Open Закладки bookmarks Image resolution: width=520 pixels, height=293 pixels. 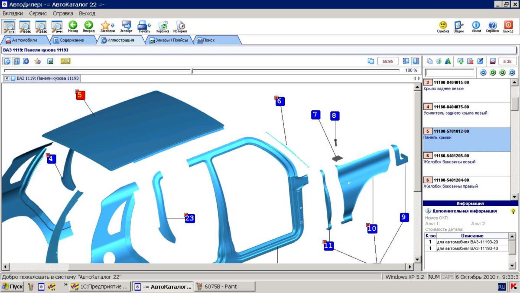coord(107,27)
